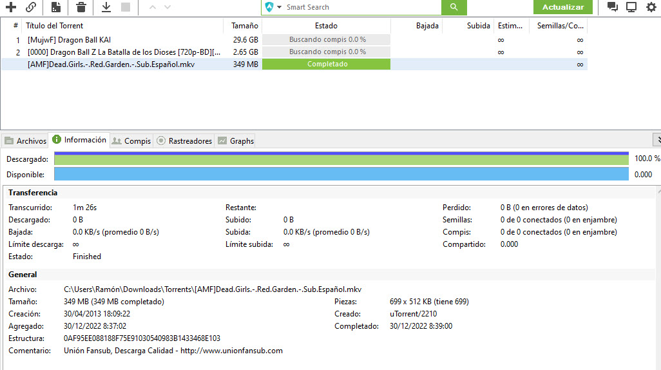The height and width of the screenshot is (370, 661).
Task: Click the 699 x 512 KB pieces value
Action: coord(429,302)
